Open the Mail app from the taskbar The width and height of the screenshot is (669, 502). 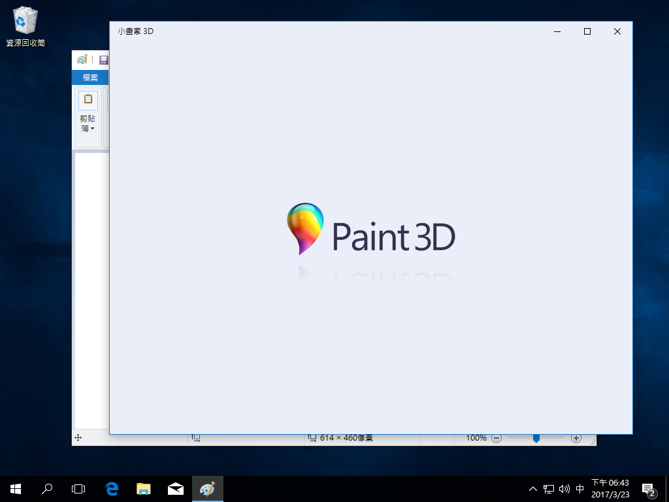(x=175, y=488)
